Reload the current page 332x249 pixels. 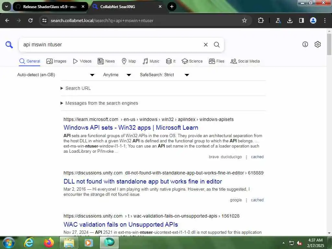point(30,20)
